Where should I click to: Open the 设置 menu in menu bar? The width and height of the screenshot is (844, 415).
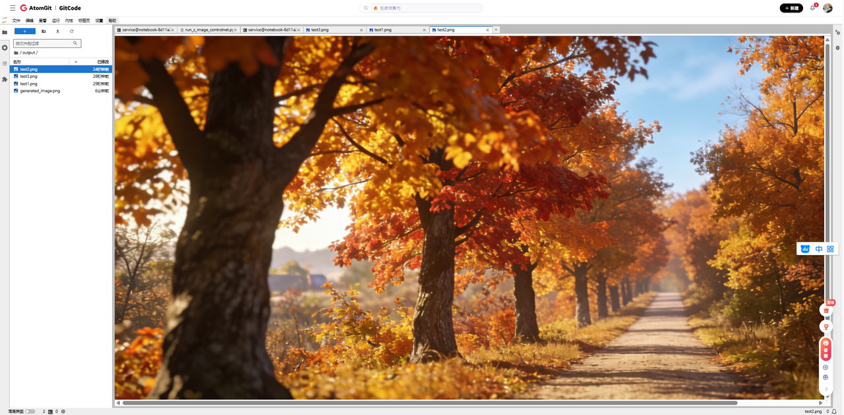pos(99,20)
